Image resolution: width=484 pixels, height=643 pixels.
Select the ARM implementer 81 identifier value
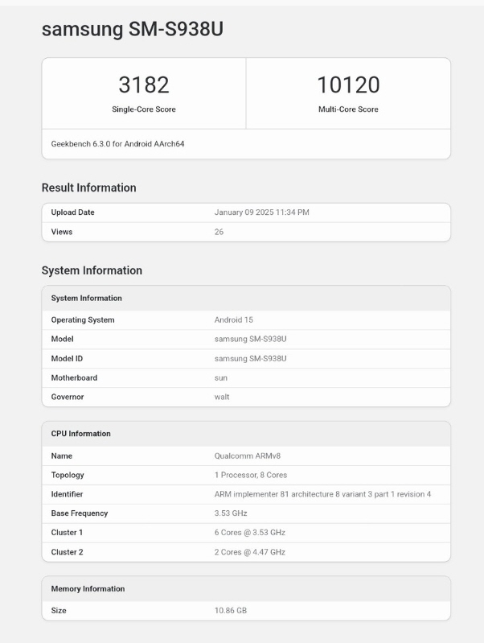click(322, 494)
